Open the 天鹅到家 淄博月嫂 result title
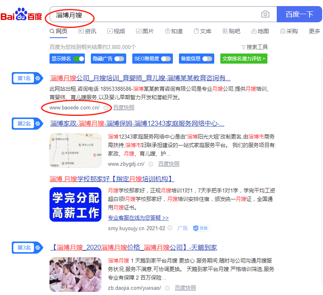This screenshot has height=295, width=323. point(134,247)
